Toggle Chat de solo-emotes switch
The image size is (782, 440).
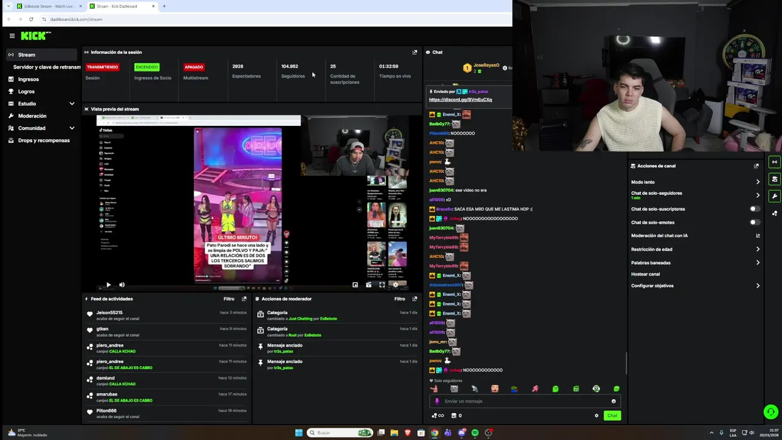pos(755,222)
